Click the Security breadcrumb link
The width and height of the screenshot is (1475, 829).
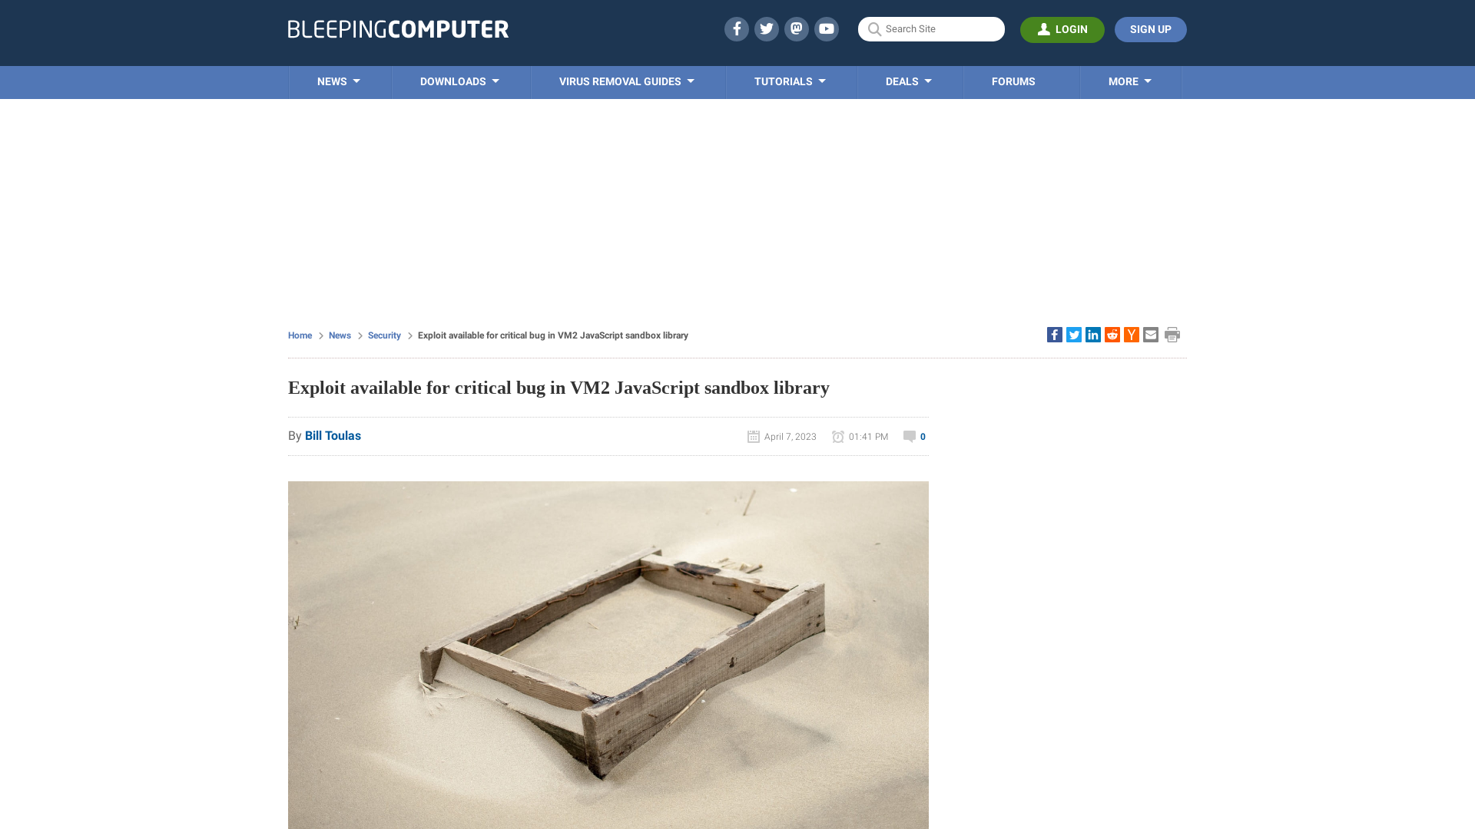[x=383, y=334]
